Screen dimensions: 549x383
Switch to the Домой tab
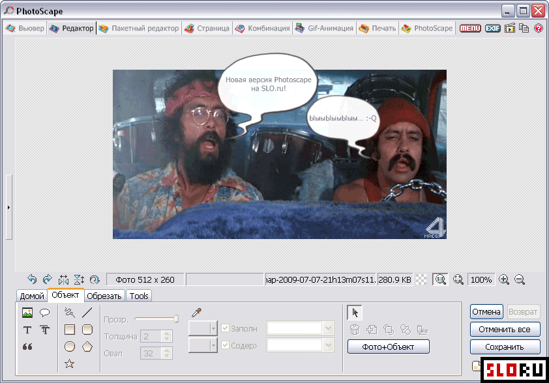(x=31, y=296)
